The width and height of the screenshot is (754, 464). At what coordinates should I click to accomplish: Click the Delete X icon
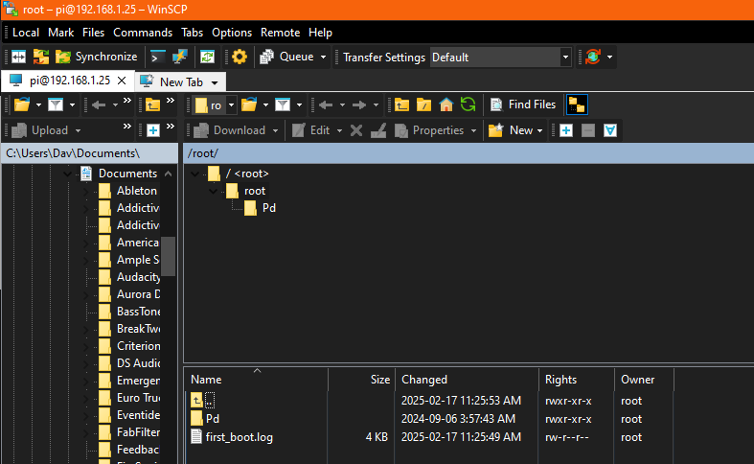pos(356,130)
